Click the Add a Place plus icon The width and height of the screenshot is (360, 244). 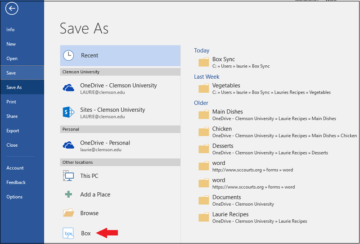pos(68,194)
